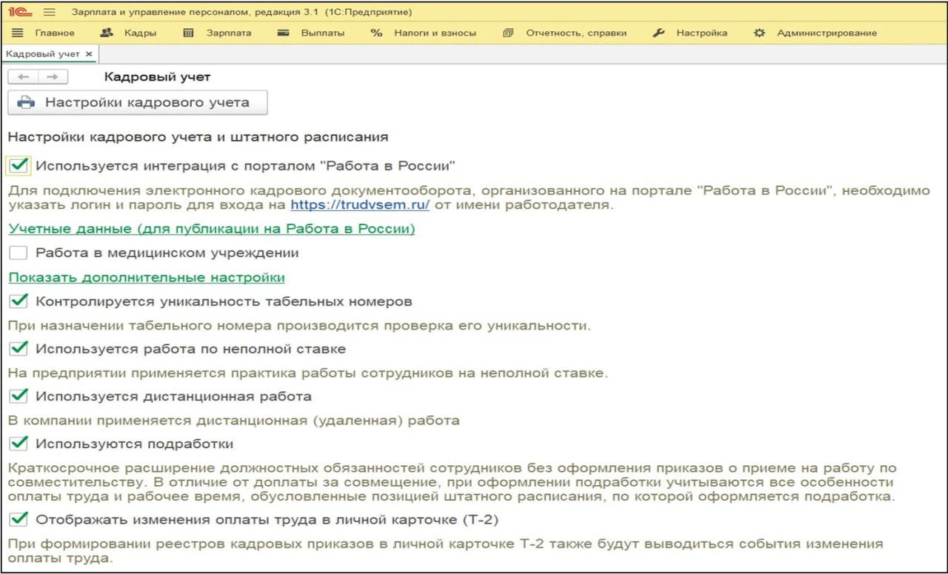Viewport: 948px width, 574px height.
Task: Disable integration with portal Работа в России
Action: pos(19,165)
